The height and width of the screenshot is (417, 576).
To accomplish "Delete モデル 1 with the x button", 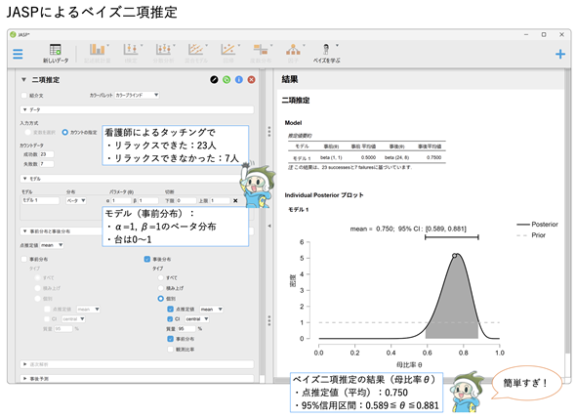I will coord(235,200).
